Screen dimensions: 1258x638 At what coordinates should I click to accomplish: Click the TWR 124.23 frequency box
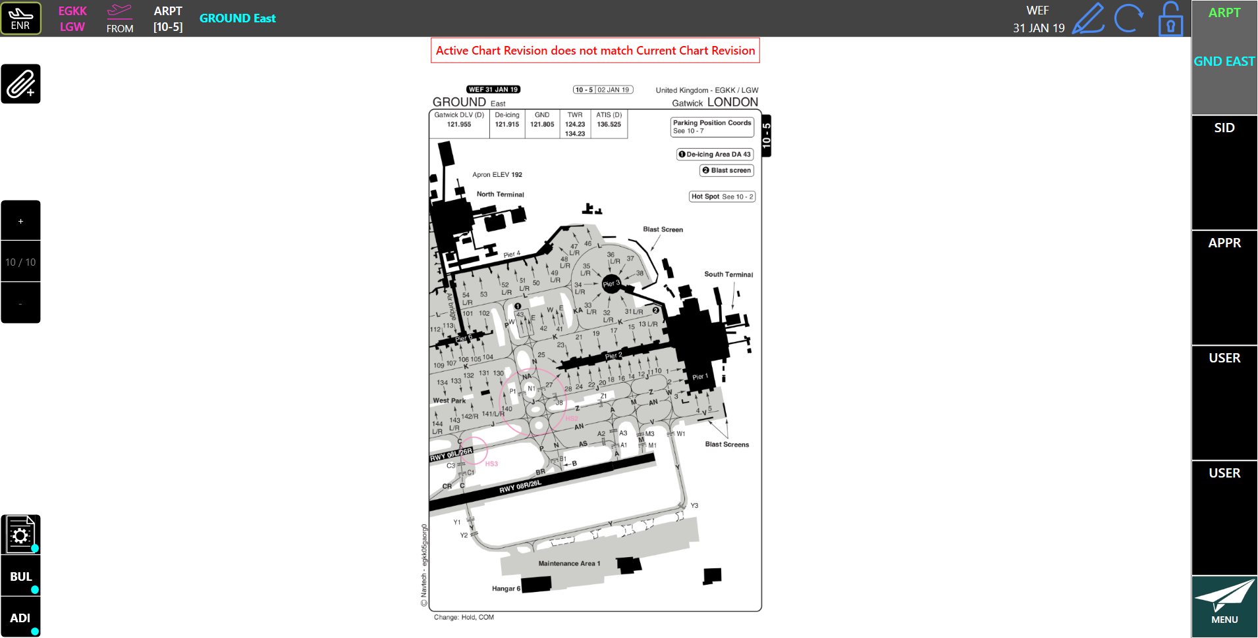click(575, 124)
